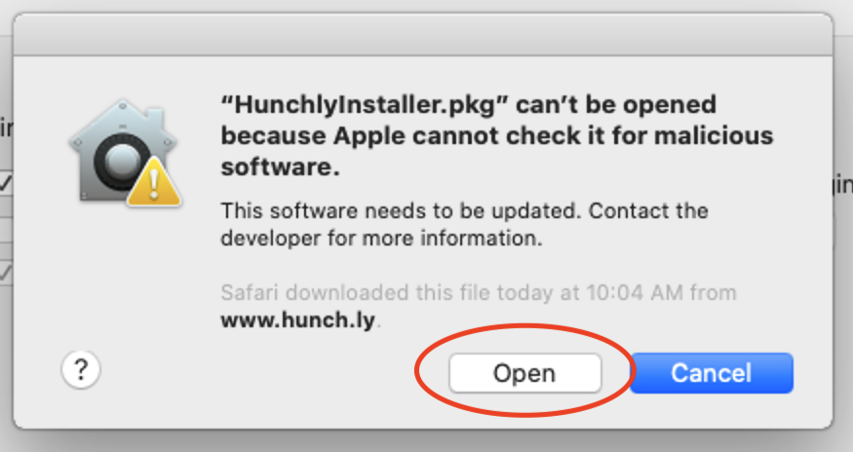Viewport: 853px width, 452px height.
Task: Toggle the upper checkbox behind the dialog
Action: [5, 184]
